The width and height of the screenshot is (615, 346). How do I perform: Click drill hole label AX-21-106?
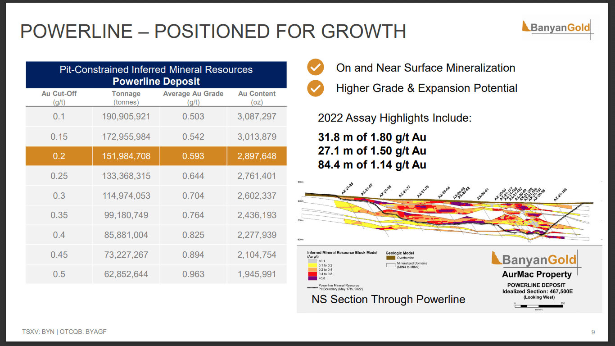(560, 194)
